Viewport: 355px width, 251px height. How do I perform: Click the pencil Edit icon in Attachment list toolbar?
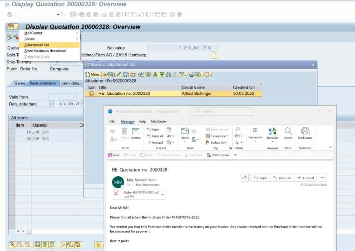pyautogui.click(x=119, y=74)
